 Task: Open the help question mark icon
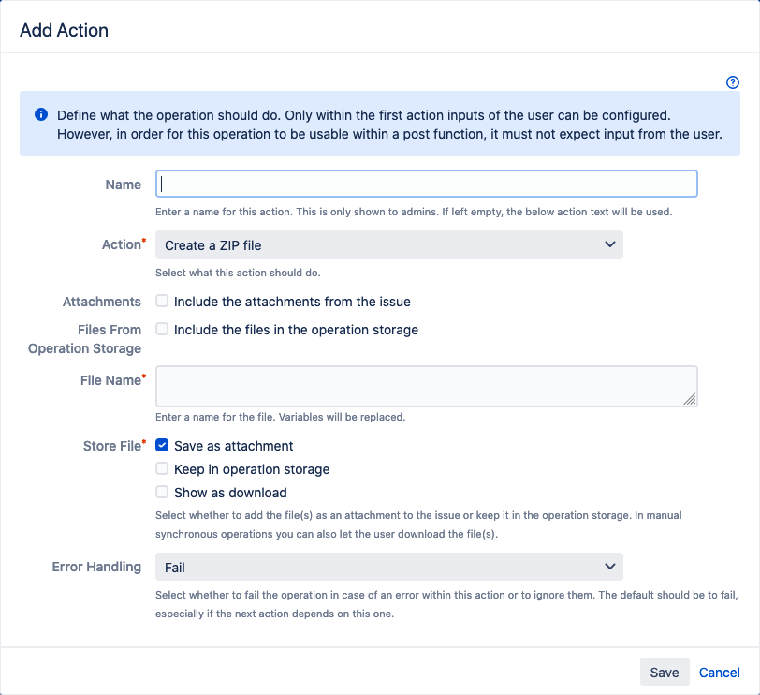(733, 82)
